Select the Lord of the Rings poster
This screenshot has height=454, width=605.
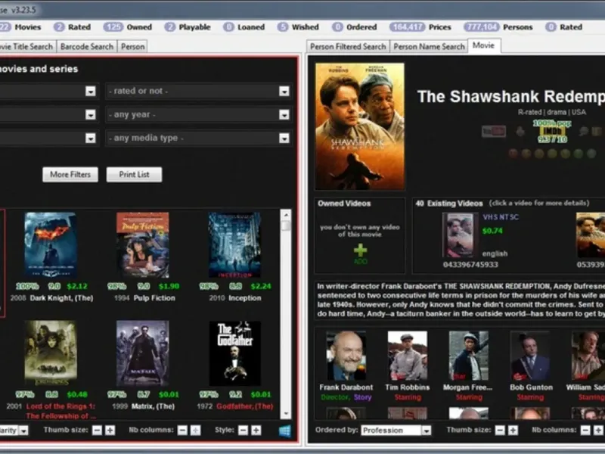[x=51, y=353]
